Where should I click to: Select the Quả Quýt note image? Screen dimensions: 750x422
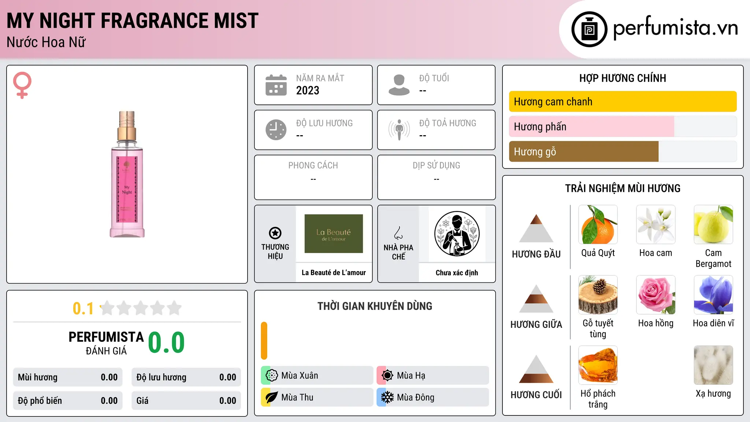tap(598, 225)
